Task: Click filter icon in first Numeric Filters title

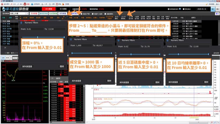Action: tap(21, 23)
